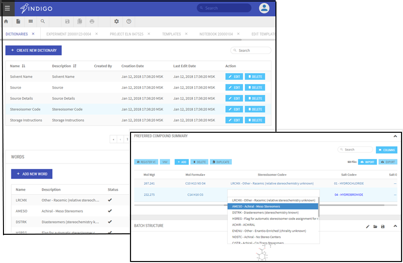Open the hamburger navigation menu
The image size is (403, 263).
pyautogui.click(x=7, y=8)
